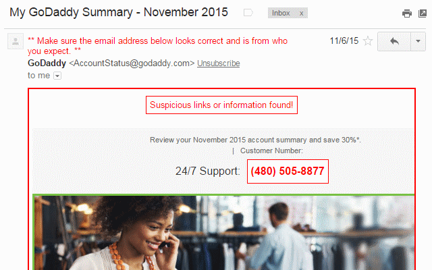
Task: Click 'Suspicious links or information found!' warning
Action: [x=221, y=105]
